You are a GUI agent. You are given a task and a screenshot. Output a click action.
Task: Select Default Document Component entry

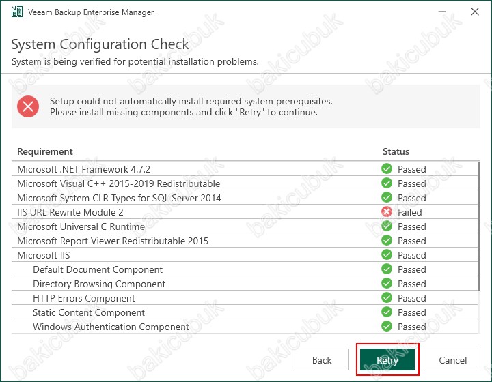point(245,269)
